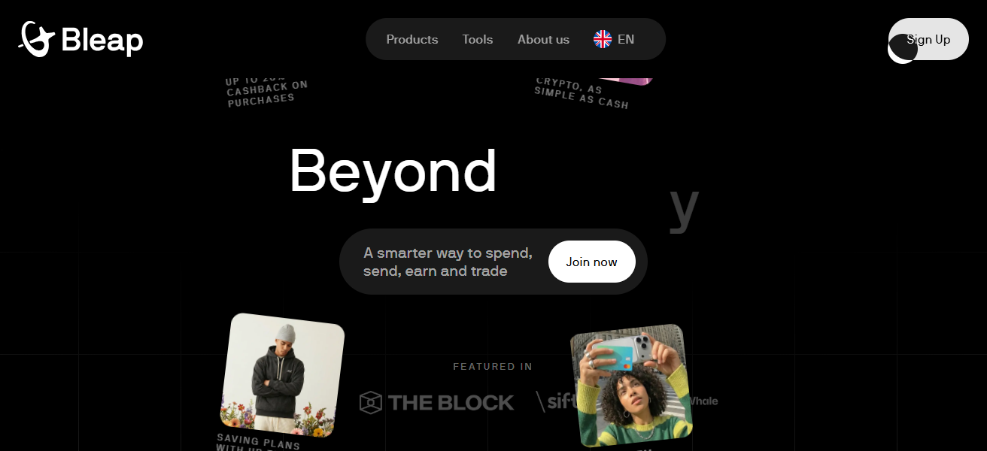The height and width of the screenshot is (451, 987).
Task: Click the UK flag language icon
Action: tap(603, 39)
